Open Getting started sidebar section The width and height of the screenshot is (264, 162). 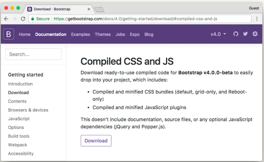click(26, 75)
